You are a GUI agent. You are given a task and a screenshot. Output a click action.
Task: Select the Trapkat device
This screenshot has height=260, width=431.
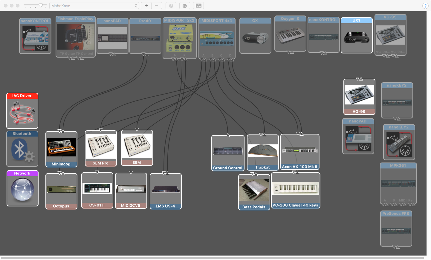coord(263,152)
